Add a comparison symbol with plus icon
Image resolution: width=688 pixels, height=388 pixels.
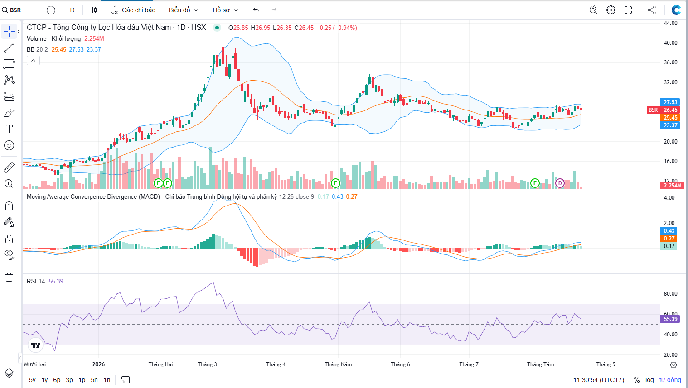pyautogui.click(x=51, y=10)
